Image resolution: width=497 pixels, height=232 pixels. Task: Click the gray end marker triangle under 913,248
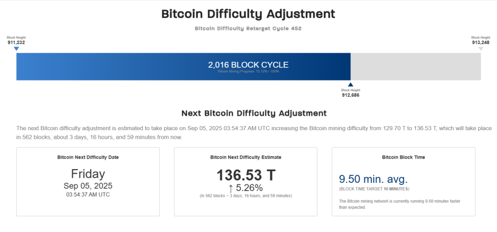tap(481, 49)
